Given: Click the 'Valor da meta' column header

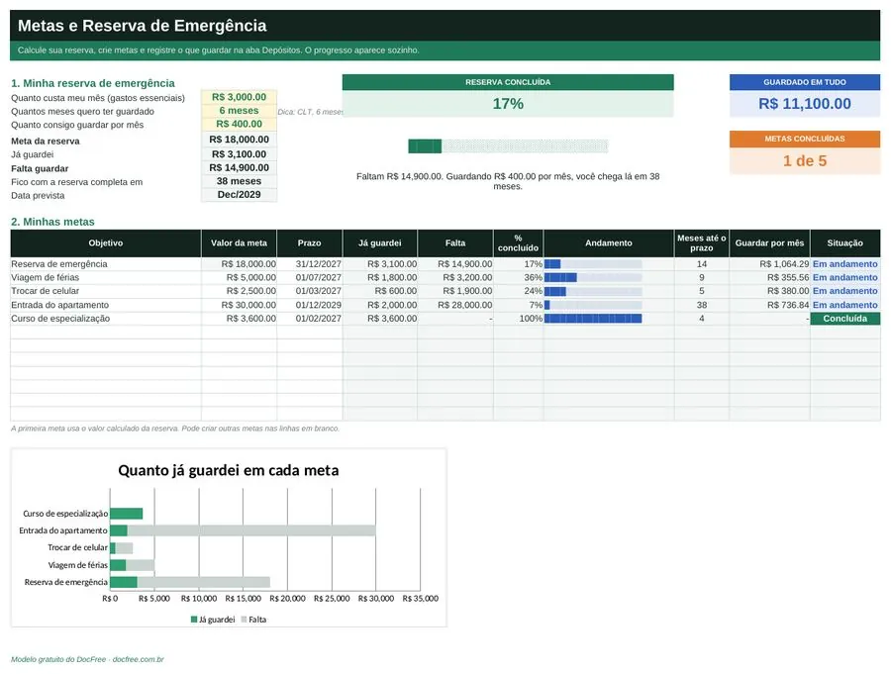Looking at the screenshot, I should pos(239,243).
